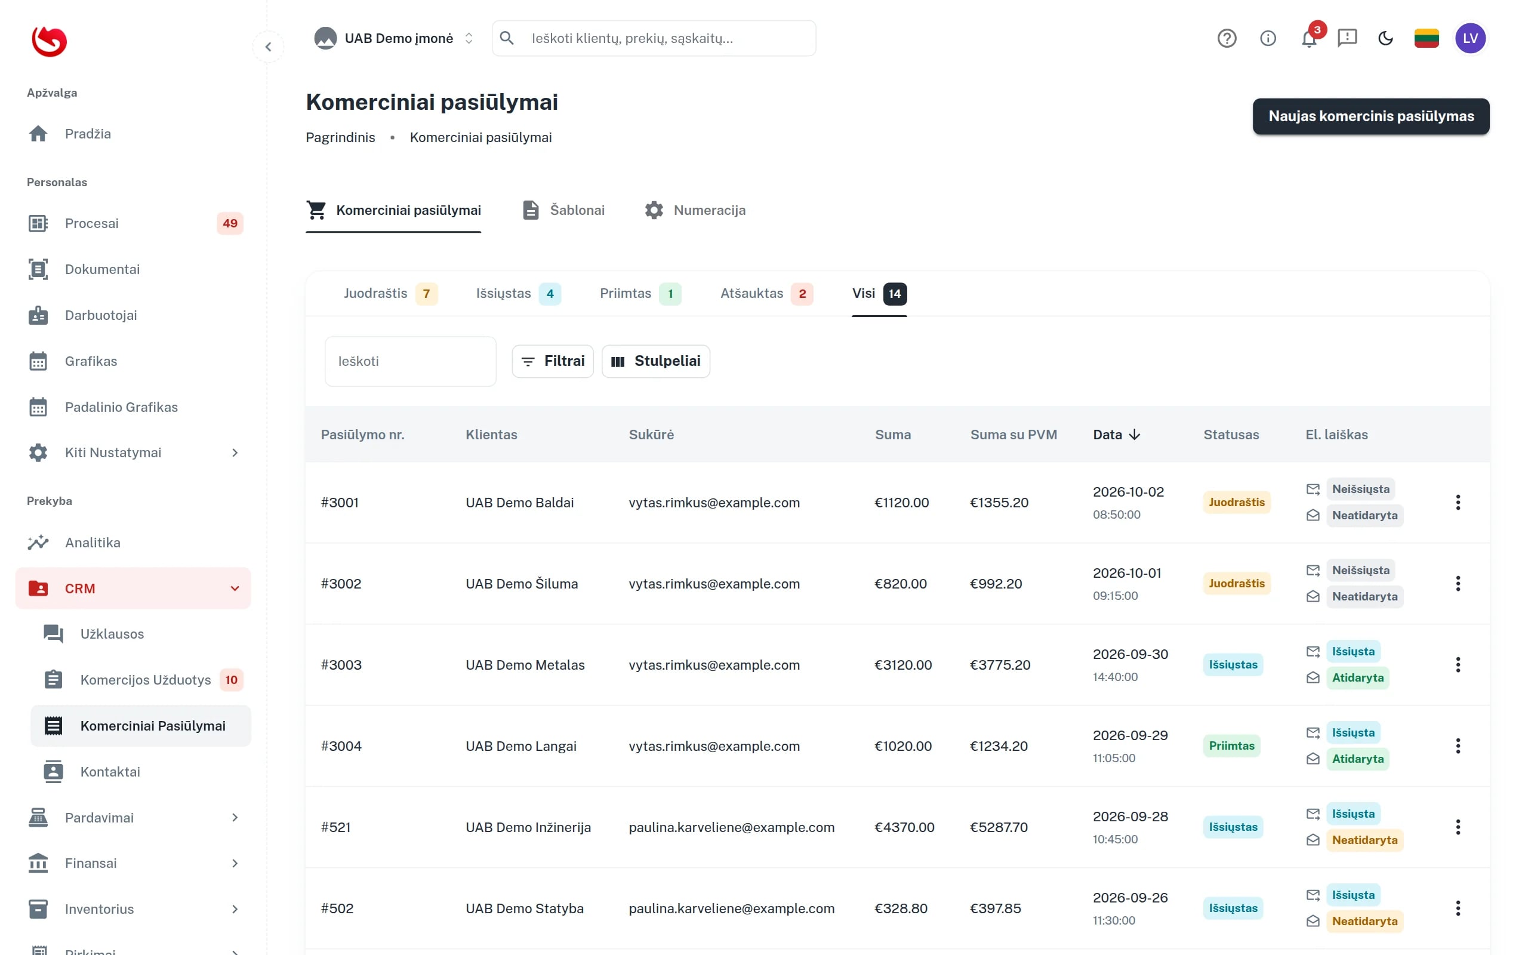Open the LV user avatar menu
This screenshot has width=1528, height=955.
point(1470,39)
